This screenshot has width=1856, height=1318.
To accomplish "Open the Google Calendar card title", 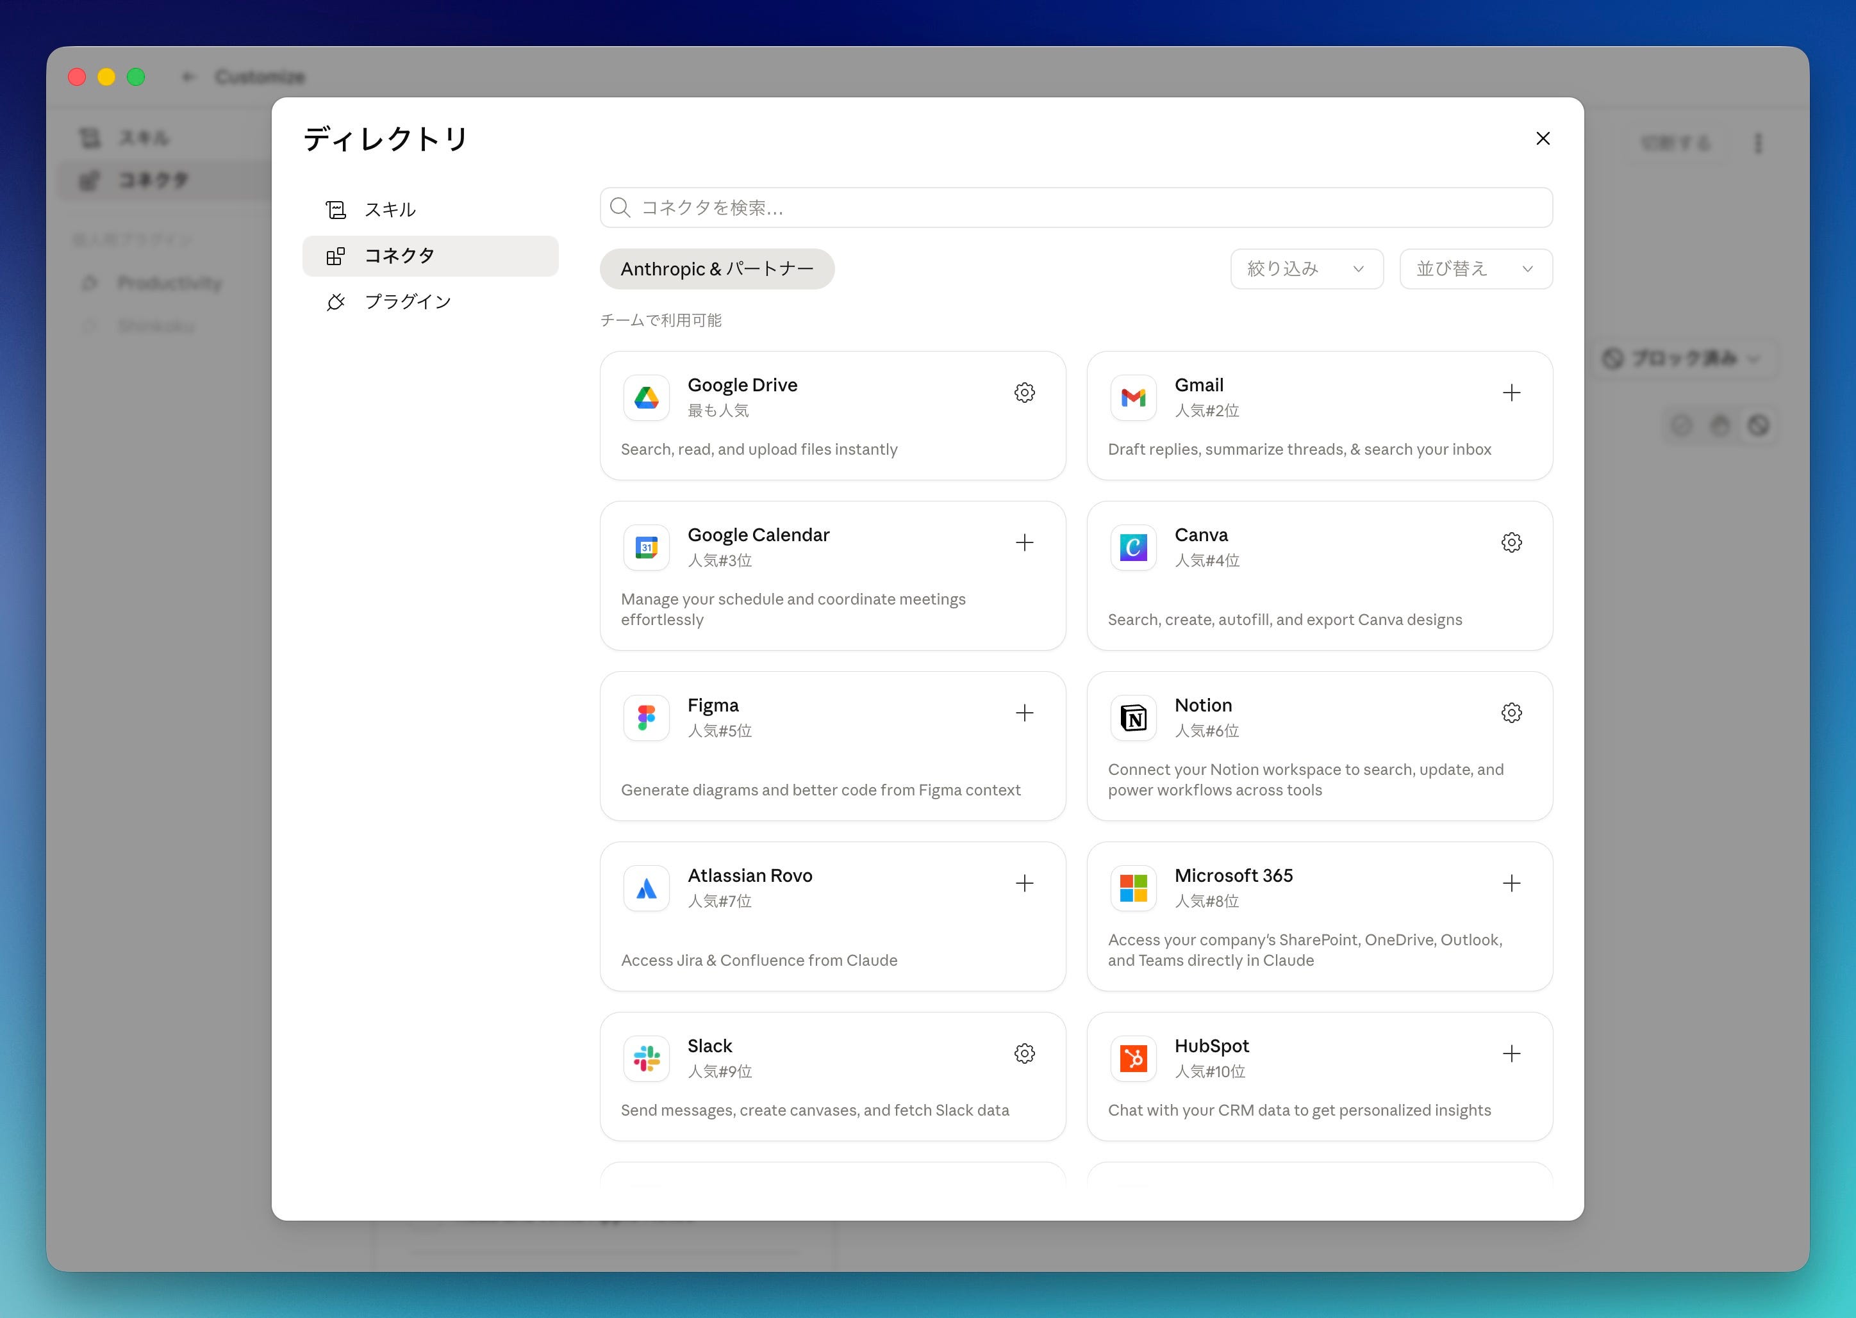I will 759,535.
